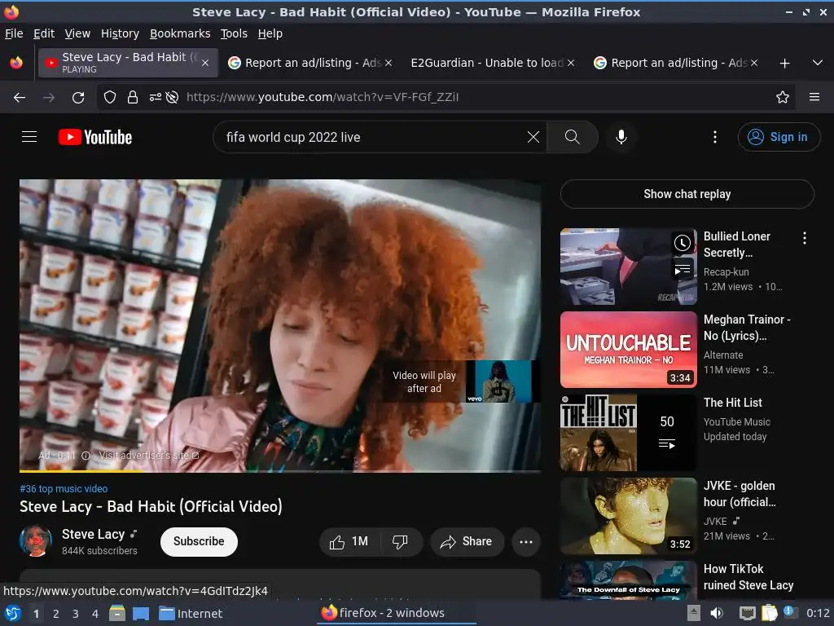Open the View menu

pyautogui.click(x=77, y=33)
